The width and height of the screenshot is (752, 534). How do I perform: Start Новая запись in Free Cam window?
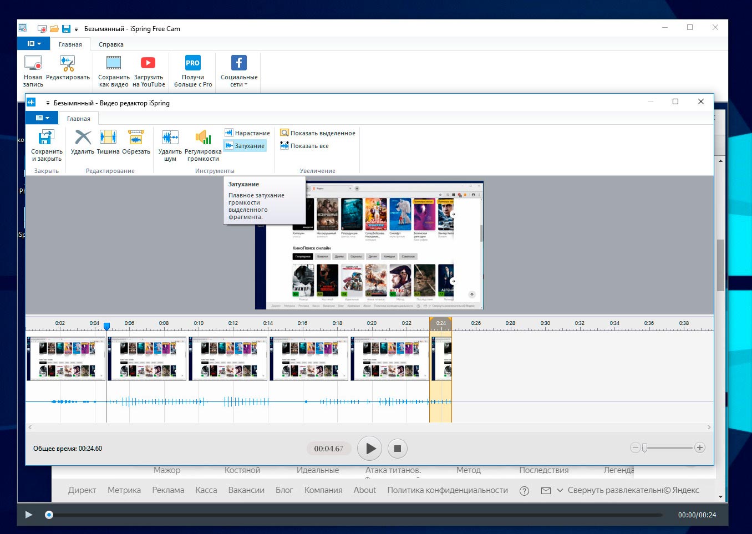(x=33, y=71)
